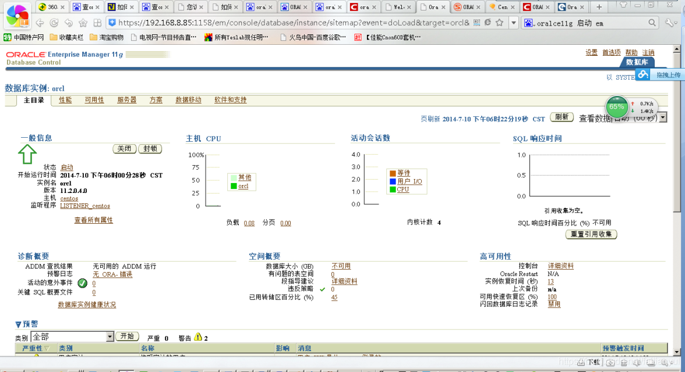
Task: Click the 闪回数据库日志记录 禁用 link
Action: [554, 305]
